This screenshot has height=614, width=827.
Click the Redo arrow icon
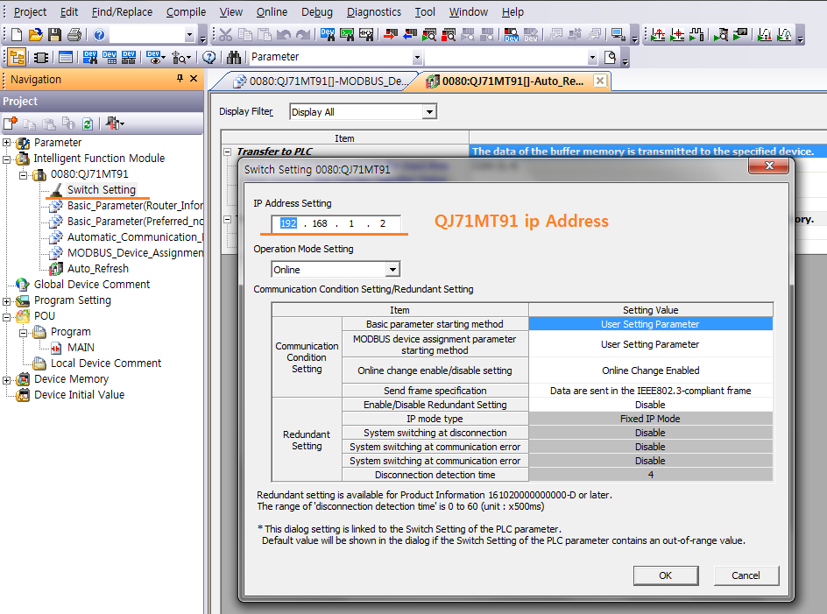pyautogui.click(x=303, y=35)
